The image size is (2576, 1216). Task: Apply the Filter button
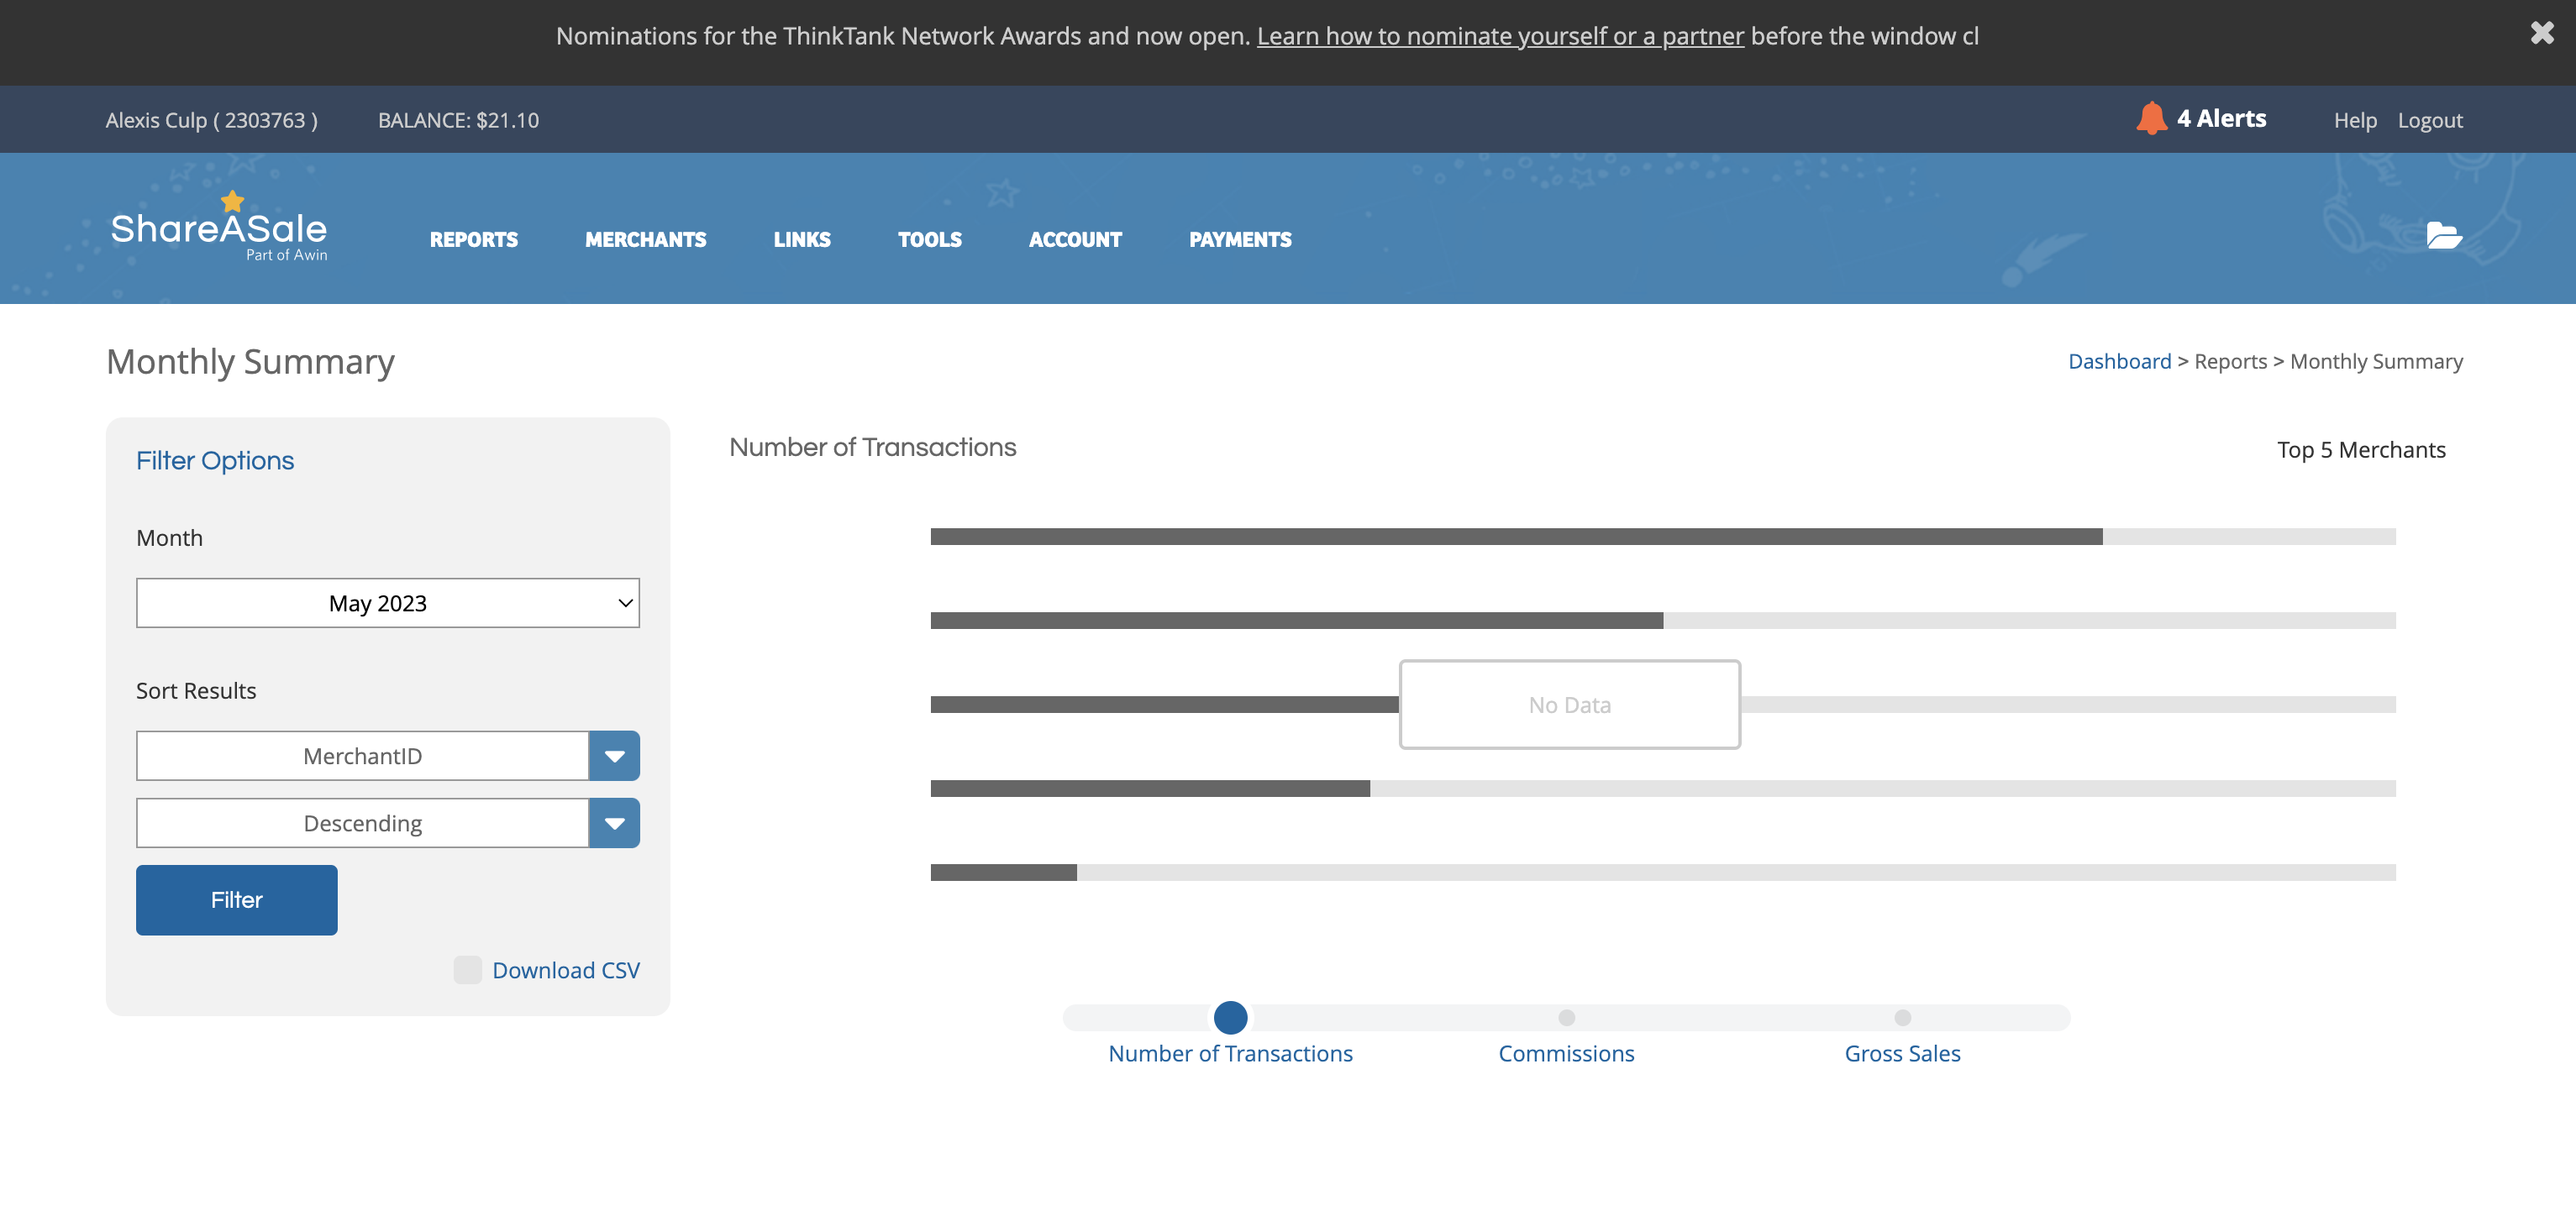(237, 899)
